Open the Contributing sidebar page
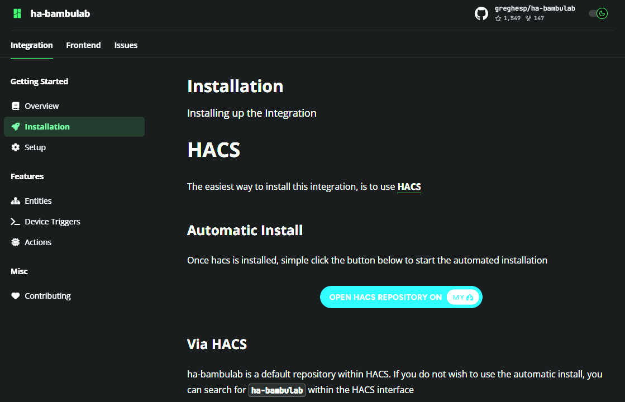The image size is (625, 402). (74, 295)
